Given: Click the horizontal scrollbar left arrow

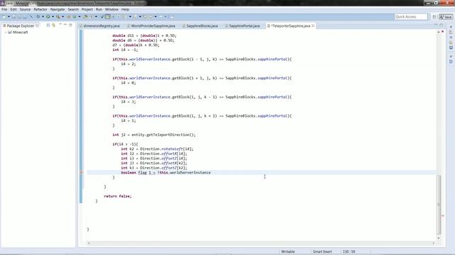Looking at the screenshot, I should coord(89,243).
